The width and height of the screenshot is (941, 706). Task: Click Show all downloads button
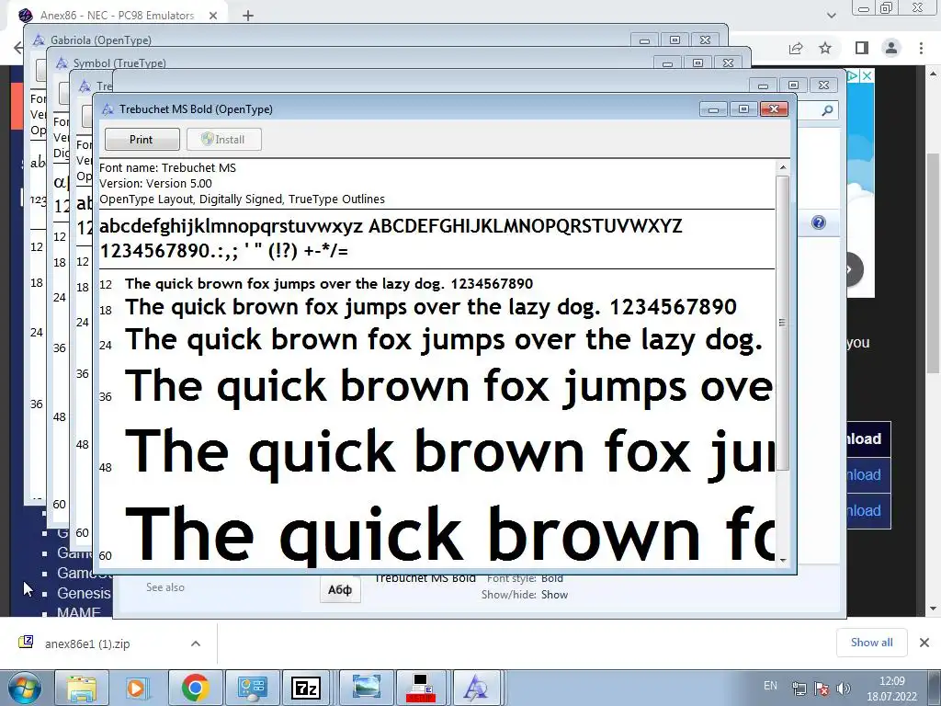click(x=871, y=643)
